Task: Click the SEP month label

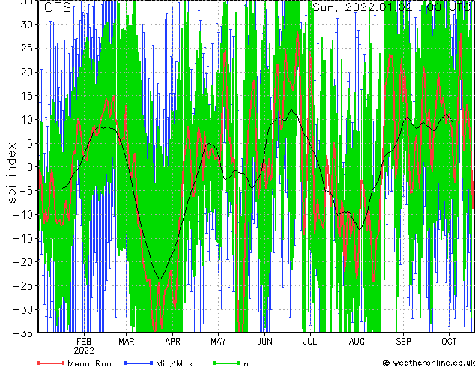Action: [x=403, y=342]
